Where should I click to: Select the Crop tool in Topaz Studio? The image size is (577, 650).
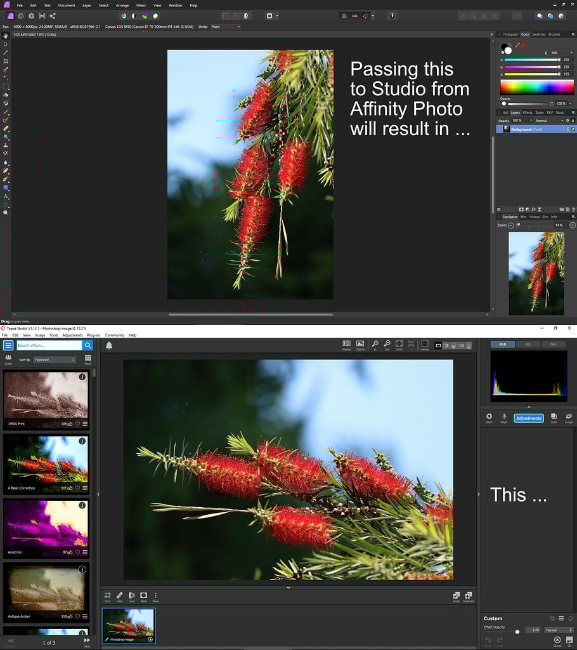point(108,595)
